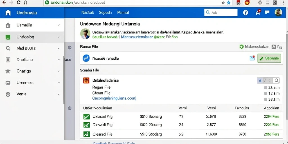This screenshot has height=144, width=288.
Task: Click the blue note icon beside Seonule
Action: click(x=252, y=58)
